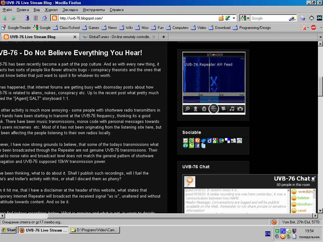Click the Stickam zoom magnifier icon
323x242 pixels.
click(x=187, y=109)
